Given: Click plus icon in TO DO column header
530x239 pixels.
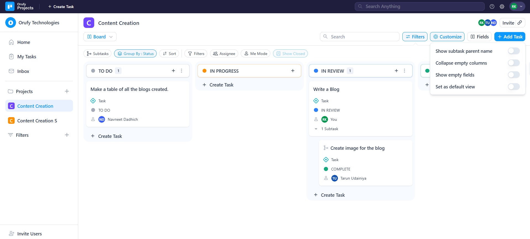Looking at the screenshot, I should (x=173, y=71).
